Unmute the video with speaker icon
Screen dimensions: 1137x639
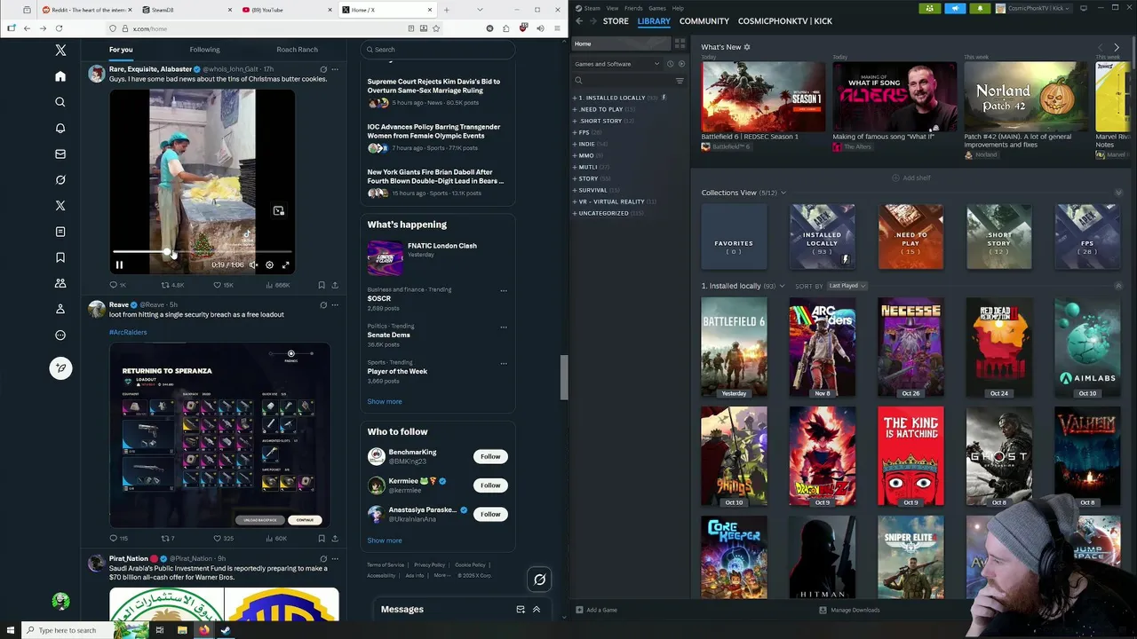click(x=253, y=264)
